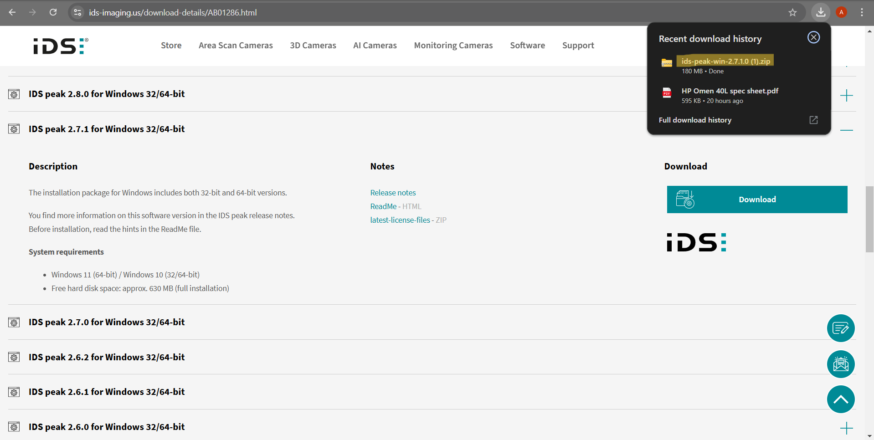Open the AI Cameras menu
The height and width of the screenshot is (440, 874).
pyautogui.click(x=375, y=45)
